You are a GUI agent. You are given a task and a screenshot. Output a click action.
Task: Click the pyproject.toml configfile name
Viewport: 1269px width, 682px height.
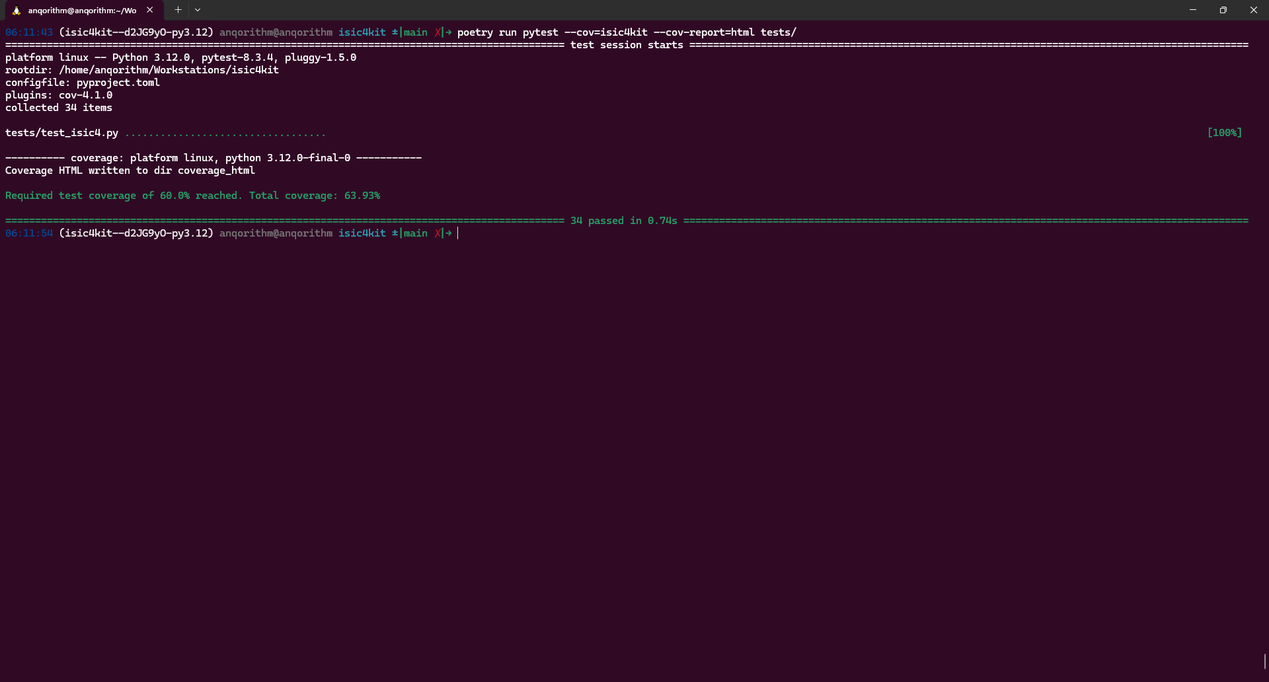[118, 83]
